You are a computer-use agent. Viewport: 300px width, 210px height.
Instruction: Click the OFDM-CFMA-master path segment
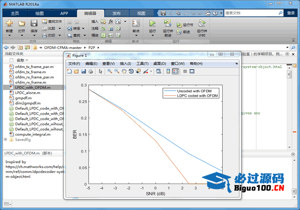63,47
